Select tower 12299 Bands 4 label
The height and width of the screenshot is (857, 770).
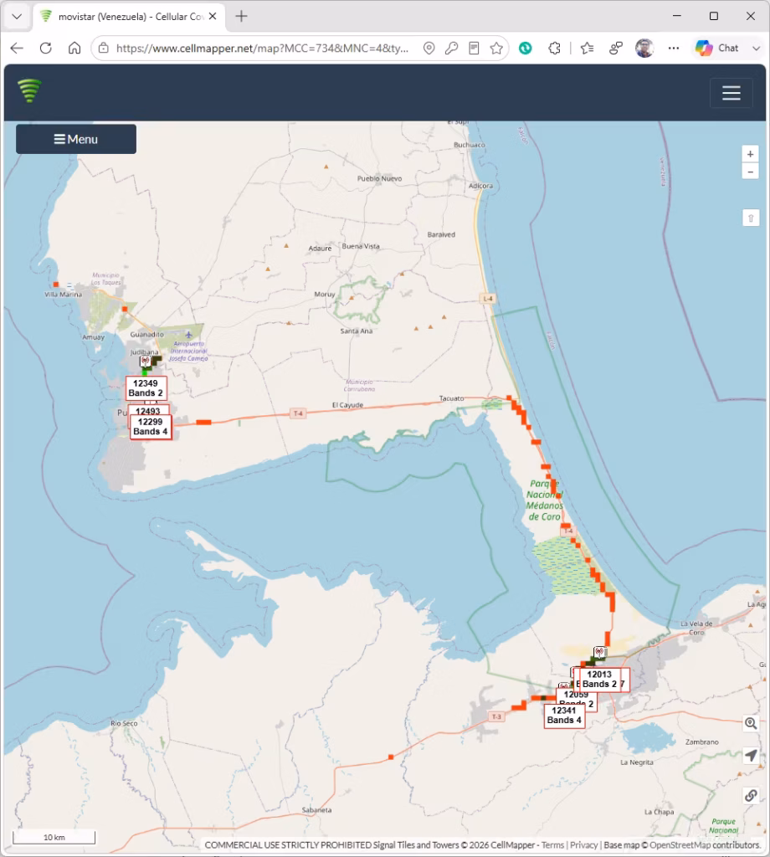pyautogui.click(x=151, y=426)
